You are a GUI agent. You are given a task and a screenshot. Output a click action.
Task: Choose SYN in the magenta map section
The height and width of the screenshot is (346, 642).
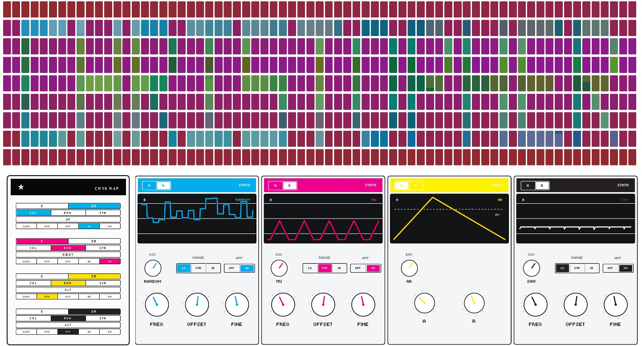103,248
